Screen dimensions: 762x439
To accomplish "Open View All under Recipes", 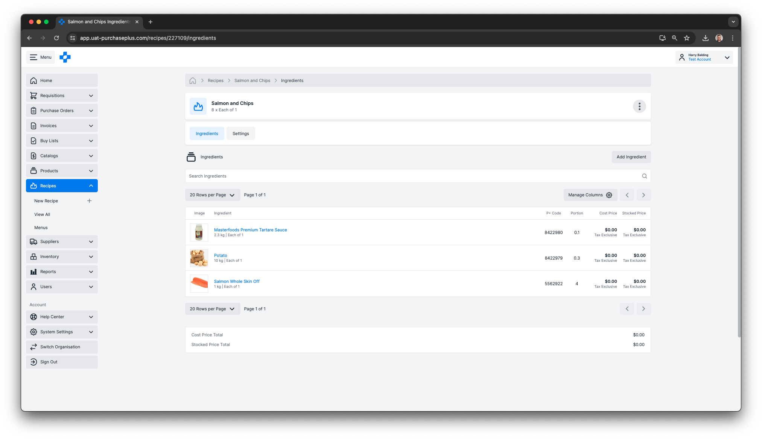I will click(x=42, y=214).
